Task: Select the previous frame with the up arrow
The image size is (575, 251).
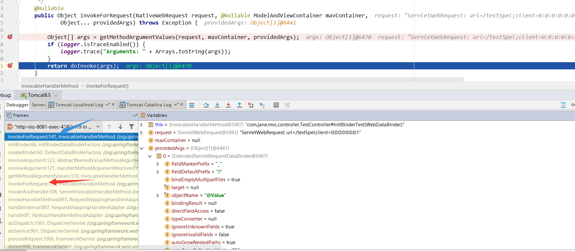Action: pos(109,127)
